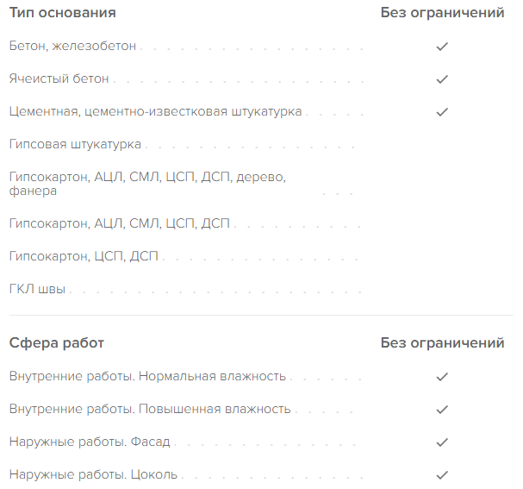523x489 pixels.
Task: Click the Бетон, железобетон text label
Action: pyautogui.click(x=72, y=46)
